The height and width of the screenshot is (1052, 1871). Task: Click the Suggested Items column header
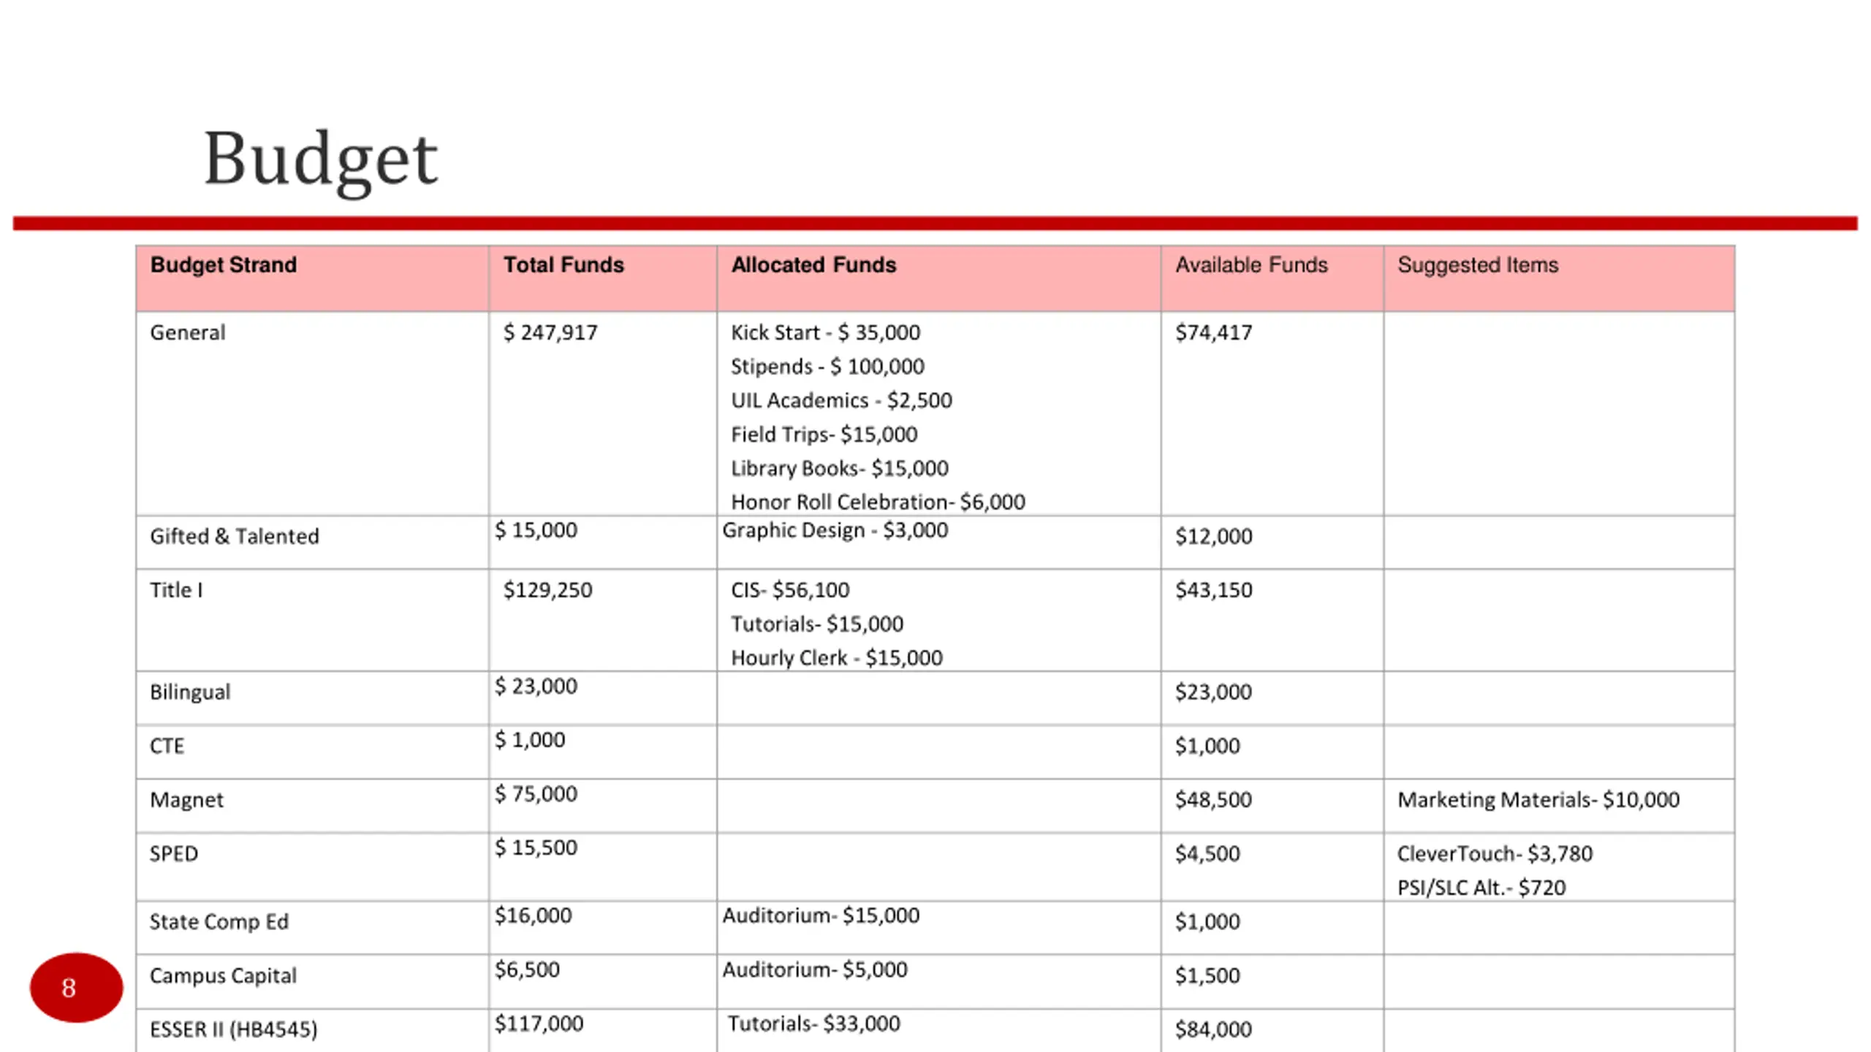pos(1478,264)
